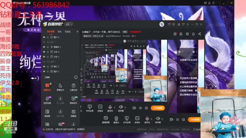Image resolution: width=246 pixels, height=138 pixels.
Task: Open user account icon in MuMu title bar
Action: pos(209,3)
